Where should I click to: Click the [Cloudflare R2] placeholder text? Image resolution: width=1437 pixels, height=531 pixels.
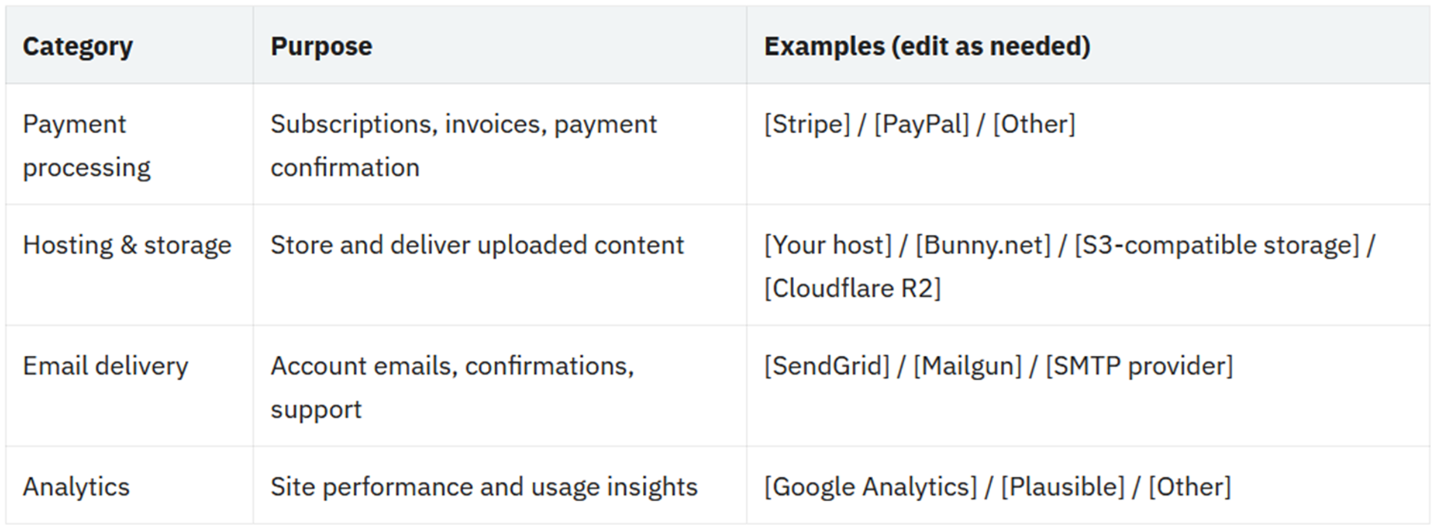pos(852,288)
